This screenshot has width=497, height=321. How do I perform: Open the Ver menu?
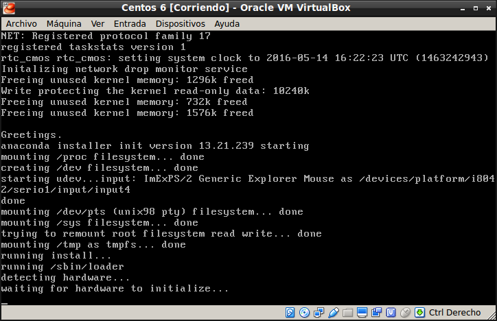pos(98,23)
